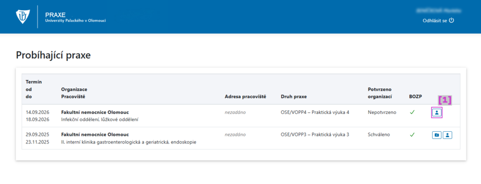Click the PRAXE header title
481x184 pixels.
(55, 15)
